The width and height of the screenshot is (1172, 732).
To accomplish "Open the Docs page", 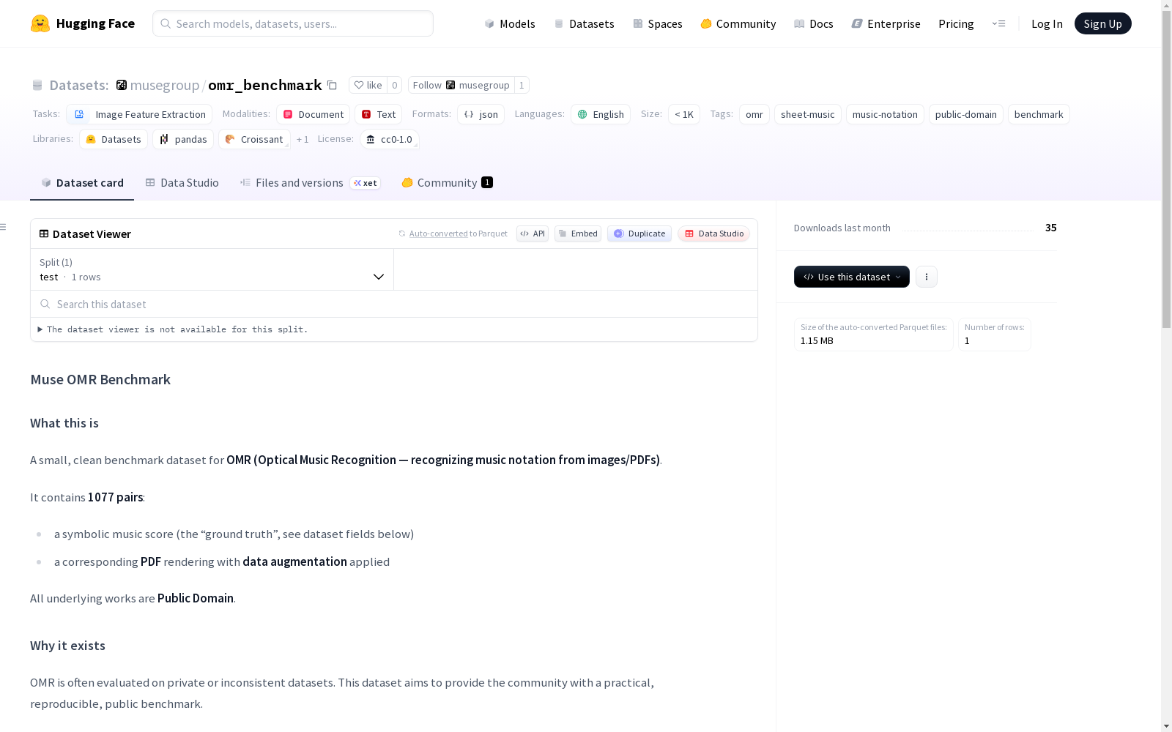I will [814, 23].
